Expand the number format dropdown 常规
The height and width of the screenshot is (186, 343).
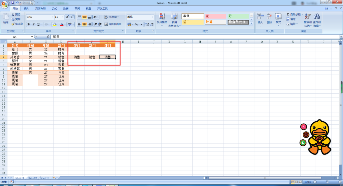point(152,17)
